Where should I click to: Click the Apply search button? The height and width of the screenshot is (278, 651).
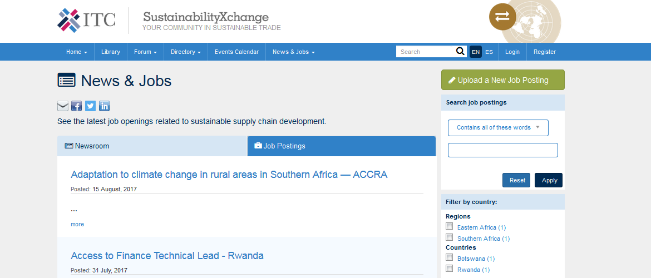[549, 180]
